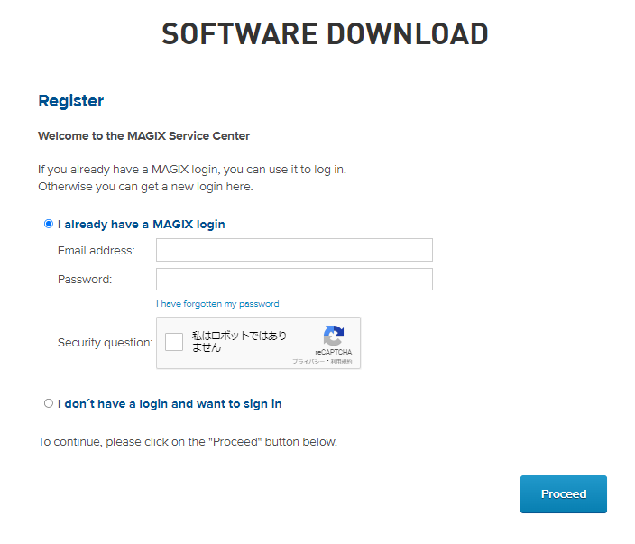The width and height of the screenshot is (635, 544).
Task: Click the SOFTWARE DOWNLOAD title
Action: [x=326, y=33]
